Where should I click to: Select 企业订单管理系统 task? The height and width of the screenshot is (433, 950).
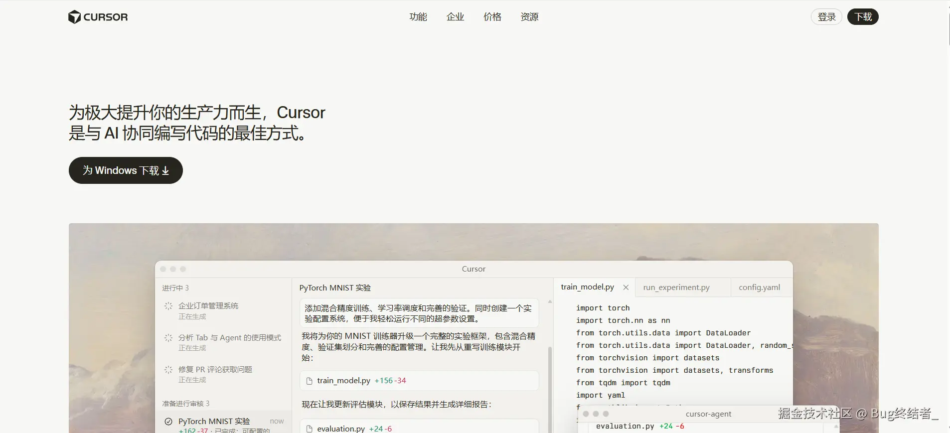point(224,310)
